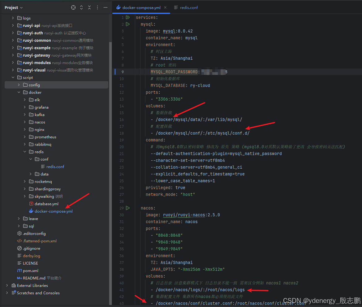Run mysql service gutter icon on line 2

[x=127, y=24]
